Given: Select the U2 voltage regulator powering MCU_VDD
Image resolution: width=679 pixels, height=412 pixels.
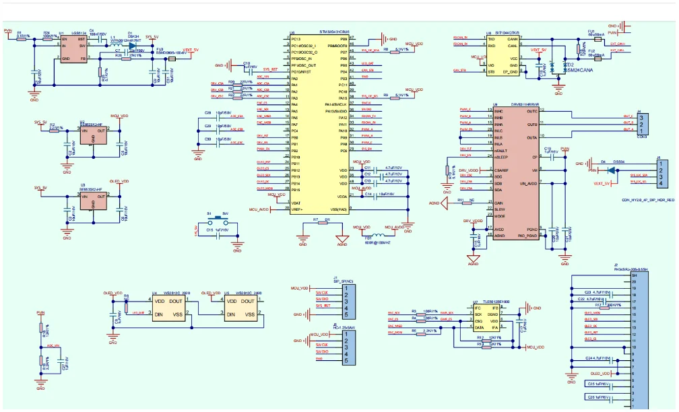Looking at the screenshot, I should click(92, 135).
